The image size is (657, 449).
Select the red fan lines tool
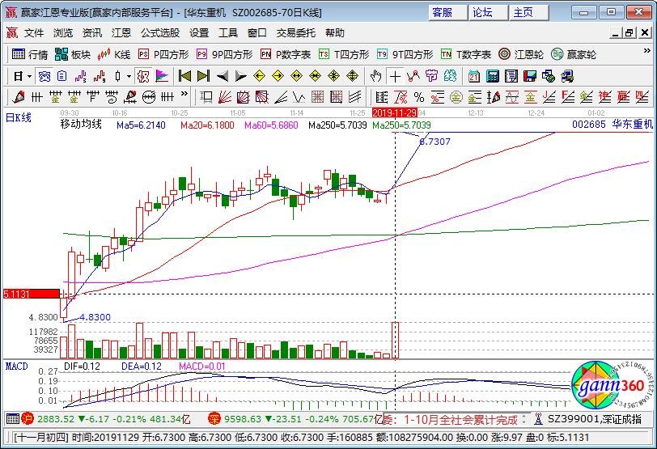(225, 97)
